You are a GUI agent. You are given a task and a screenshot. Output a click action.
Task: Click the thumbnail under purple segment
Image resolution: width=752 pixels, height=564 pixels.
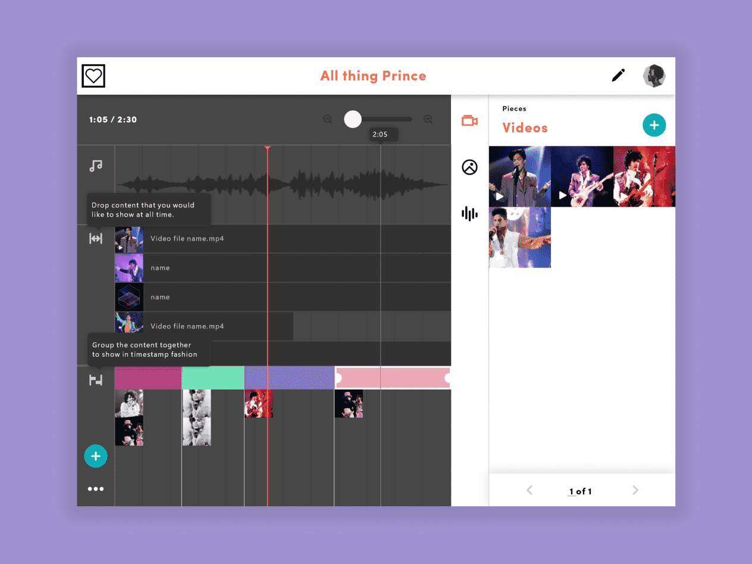pos(259,403)
